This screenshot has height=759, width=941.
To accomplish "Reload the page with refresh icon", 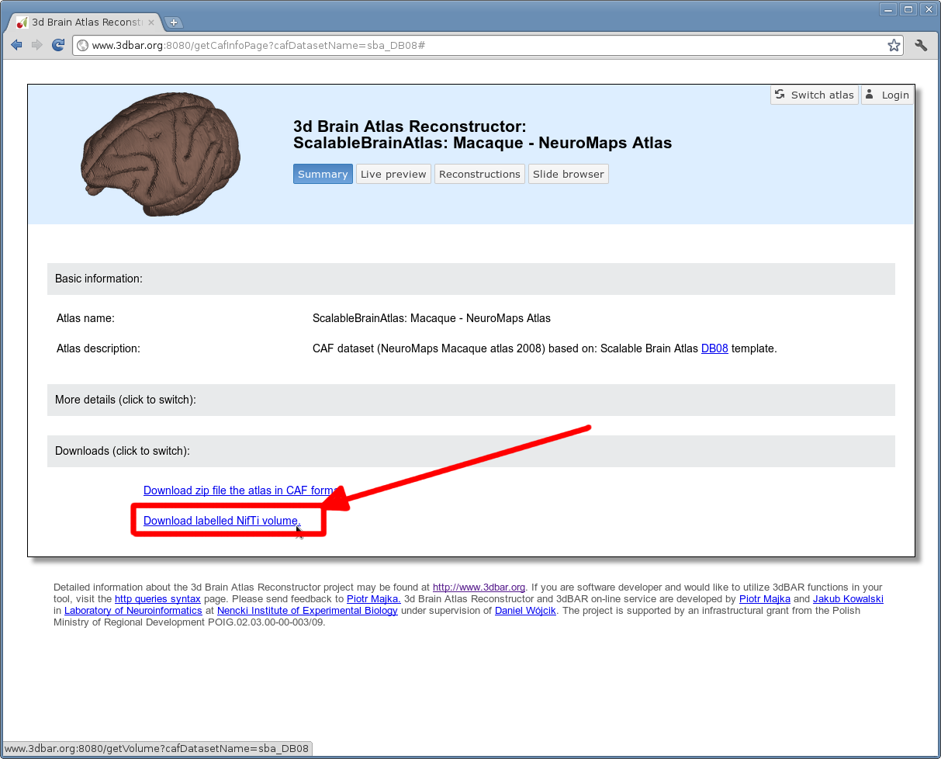I will [x=58, y=45].
